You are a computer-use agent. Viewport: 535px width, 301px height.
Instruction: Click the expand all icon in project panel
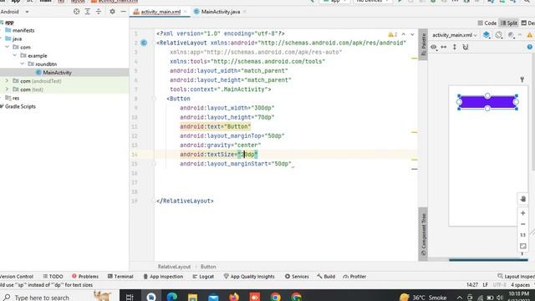87,12
